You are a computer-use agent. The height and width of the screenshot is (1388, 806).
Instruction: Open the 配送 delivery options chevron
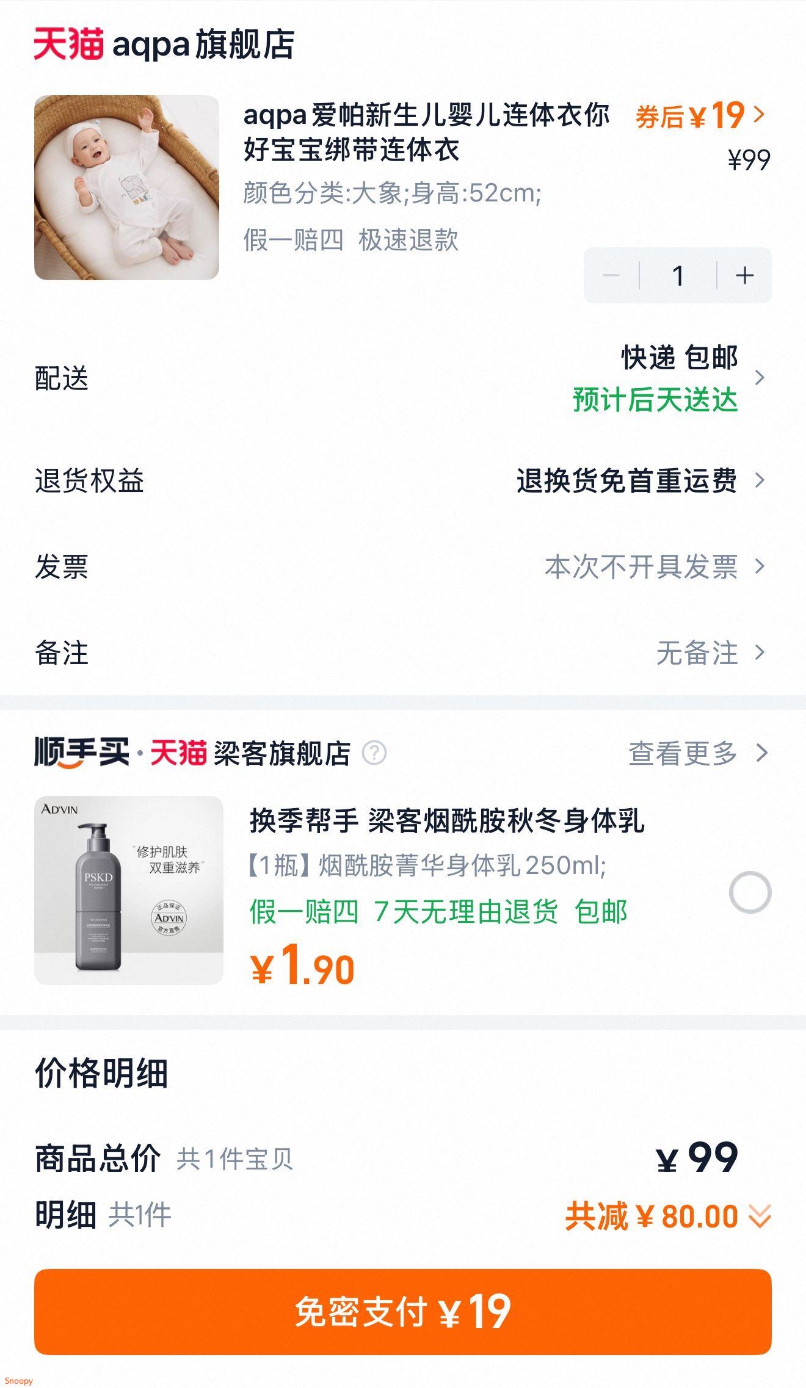pos(760,378)
